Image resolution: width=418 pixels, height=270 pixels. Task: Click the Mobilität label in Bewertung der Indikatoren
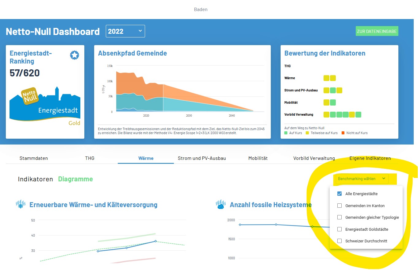click(291, 102)
